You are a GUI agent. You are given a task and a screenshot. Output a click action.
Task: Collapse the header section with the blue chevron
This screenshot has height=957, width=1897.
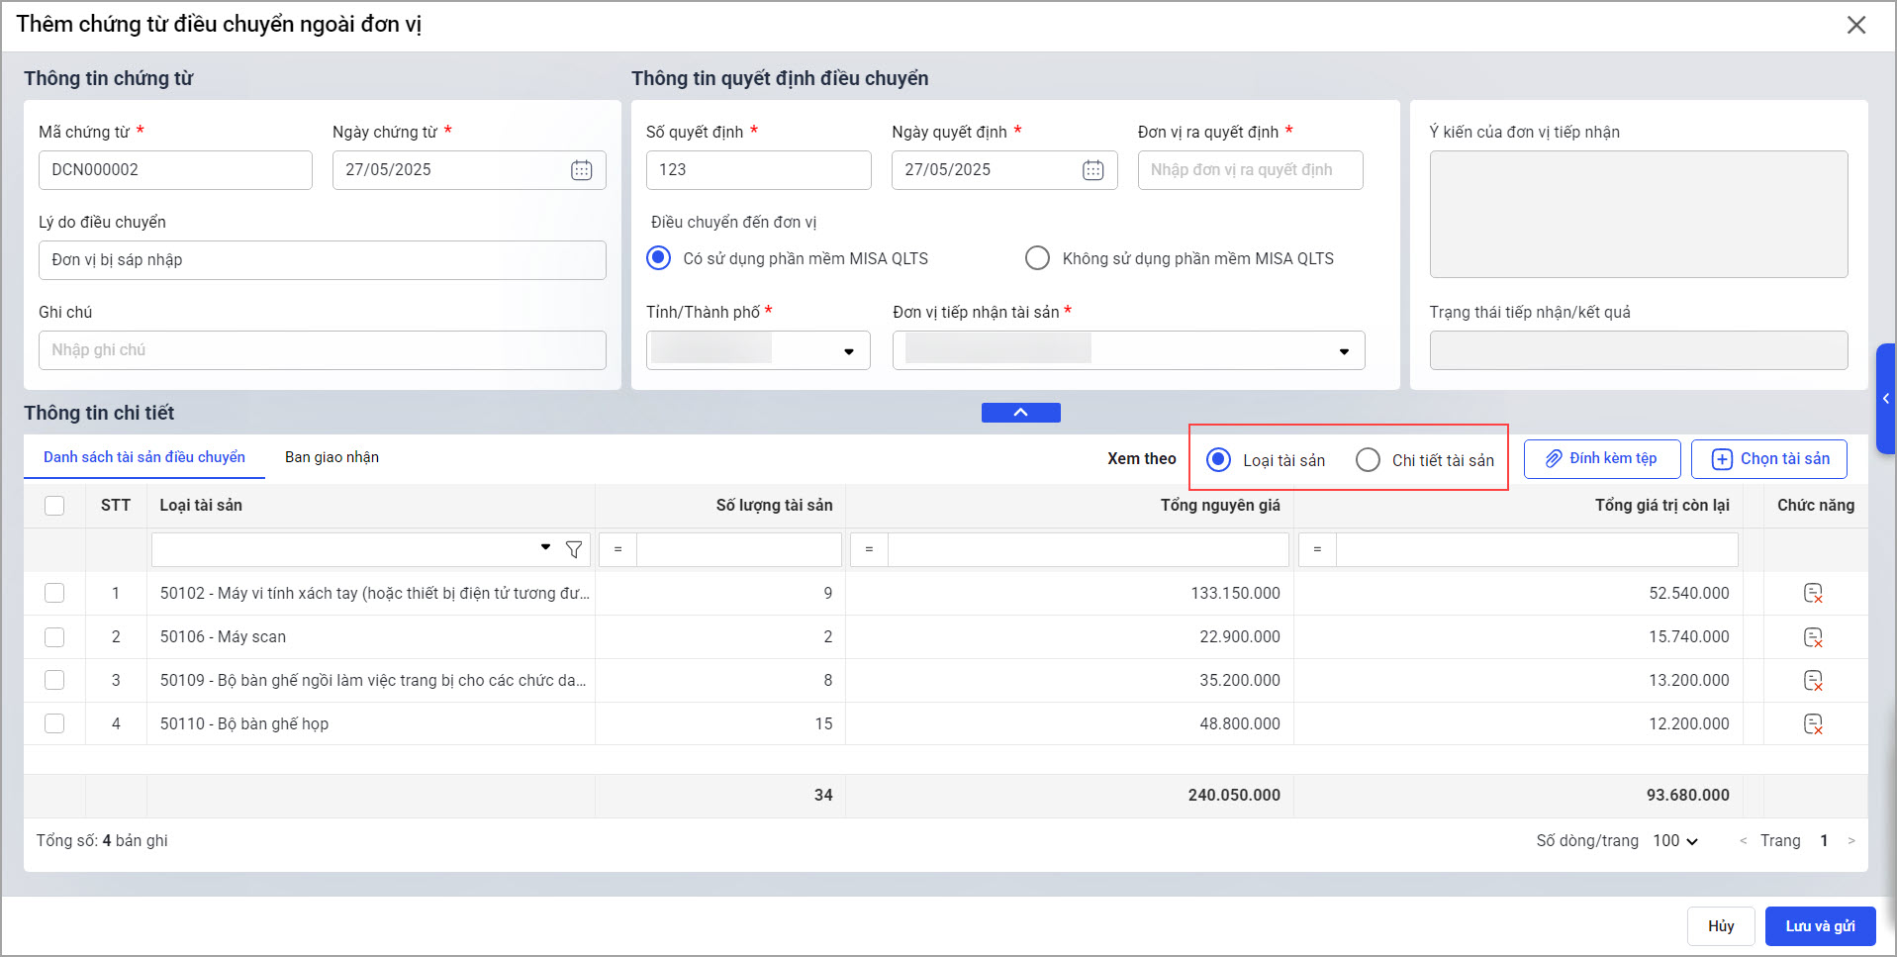1020,413
